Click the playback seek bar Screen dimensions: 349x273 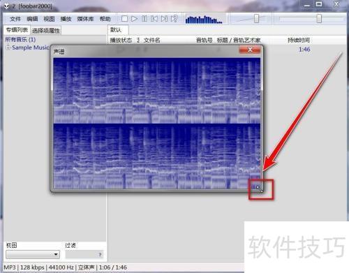(x=311, y=19)
